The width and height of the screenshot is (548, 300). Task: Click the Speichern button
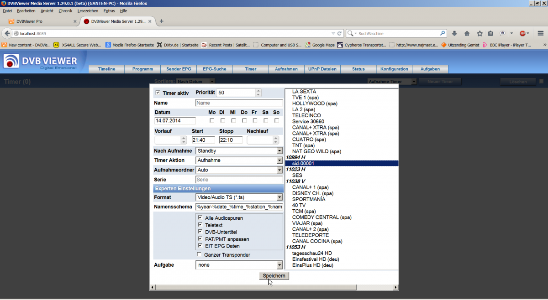tap(274, 276)
